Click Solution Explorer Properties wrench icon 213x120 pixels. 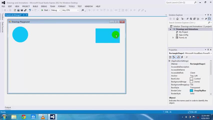(x=206, y=19)
